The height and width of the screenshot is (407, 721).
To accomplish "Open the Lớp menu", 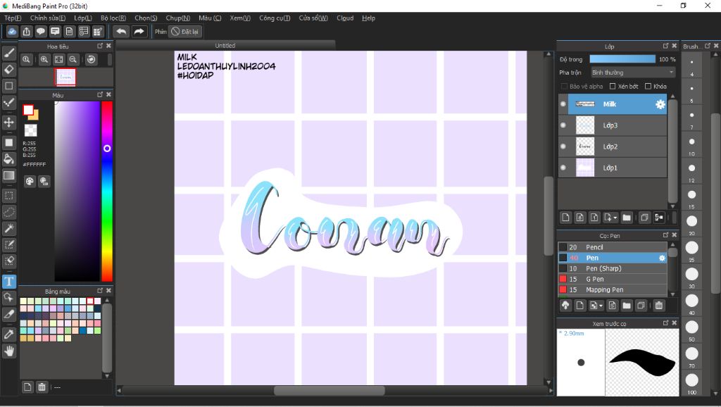I will click(x=83, y=18).
